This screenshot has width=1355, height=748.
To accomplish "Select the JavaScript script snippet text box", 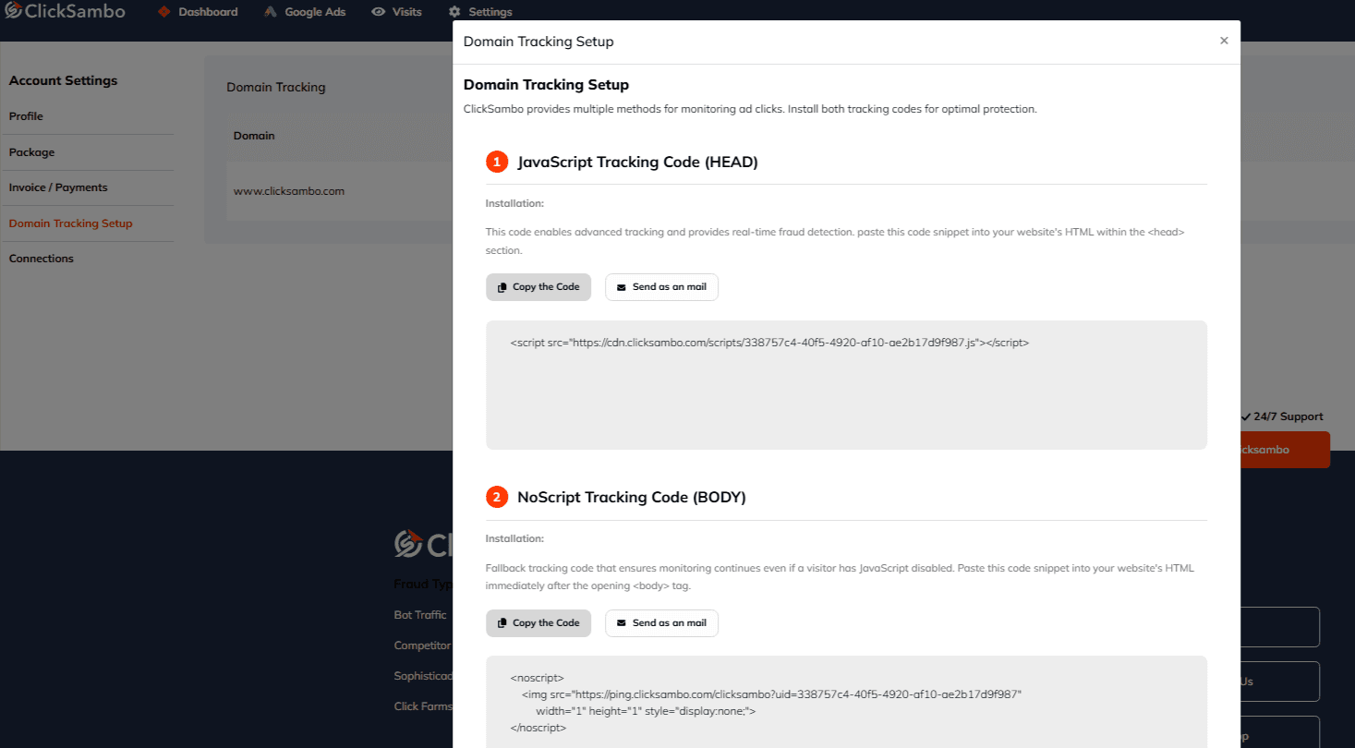I will click(x=845, y=384).
